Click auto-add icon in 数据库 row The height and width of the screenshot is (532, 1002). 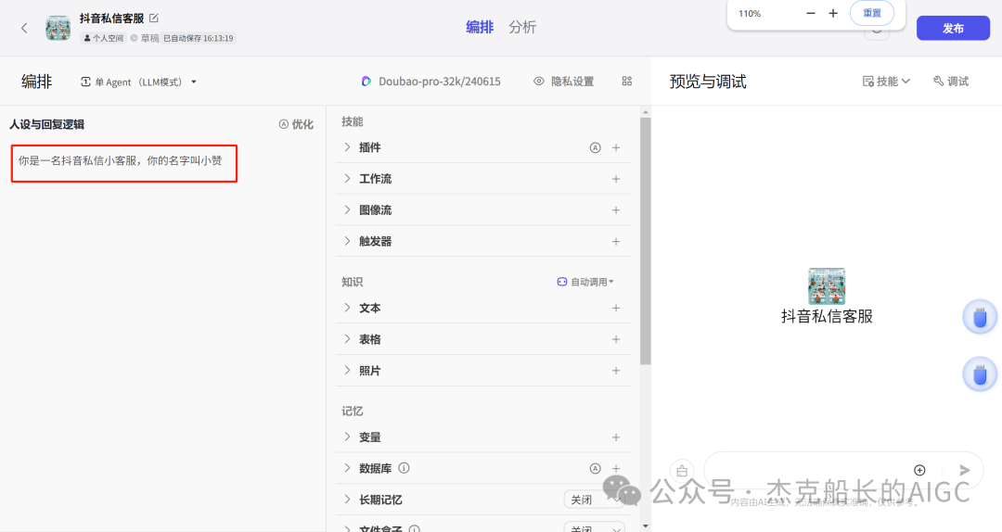click(595, 468)
